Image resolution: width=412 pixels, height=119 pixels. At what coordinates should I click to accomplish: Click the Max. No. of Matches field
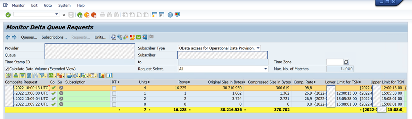pos(340,69)
